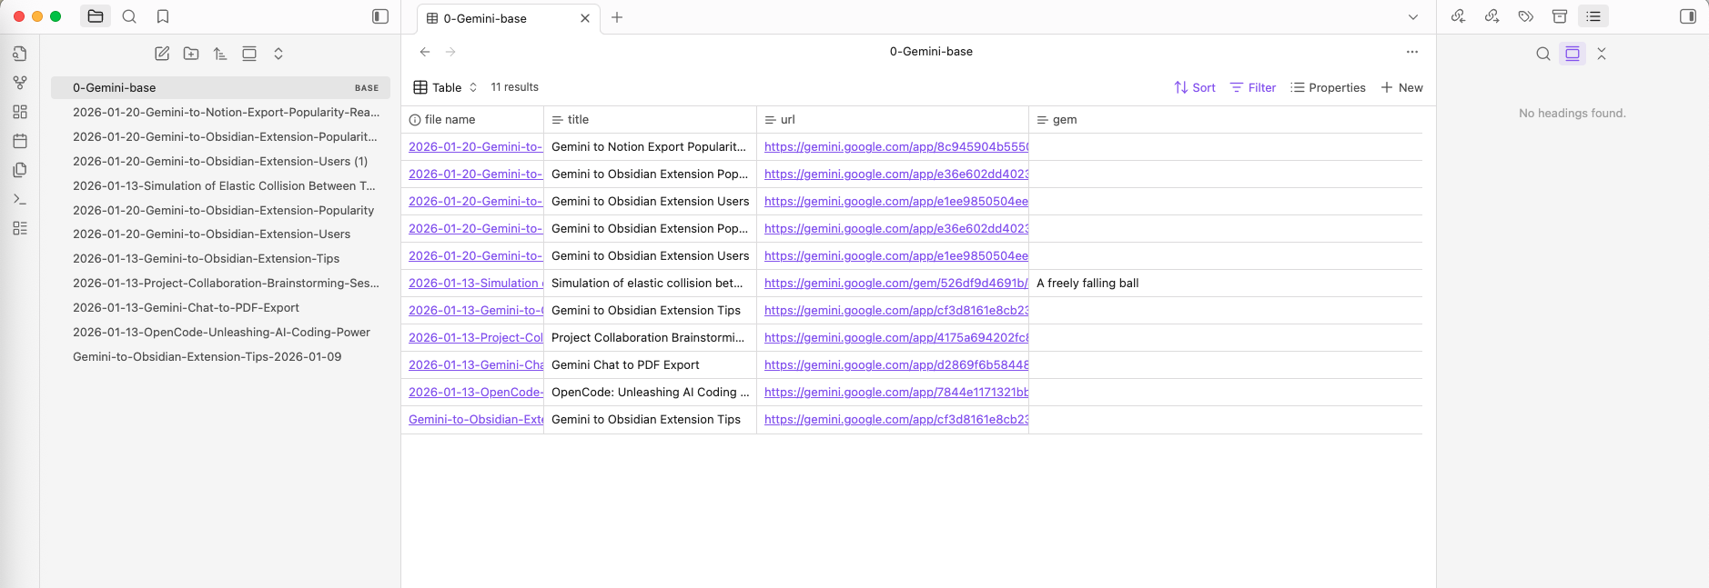Open Gemini-to-Obsidian-Ext file name link in table
Viewport: 1709px width, 588px height.
click(x=476, y=419)
